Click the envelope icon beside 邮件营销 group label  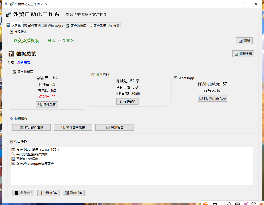[x=93, y=75]
